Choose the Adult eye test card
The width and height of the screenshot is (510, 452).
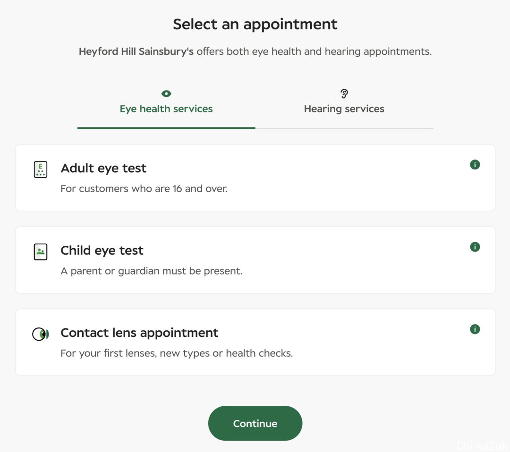coord(255,178)
